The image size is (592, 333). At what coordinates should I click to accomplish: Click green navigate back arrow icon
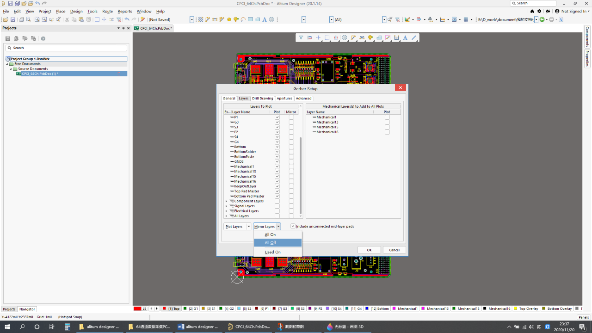tap(542, 19)
